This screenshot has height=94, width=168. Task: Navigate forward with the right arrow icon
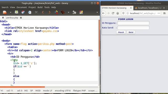(x=49, y=12)
